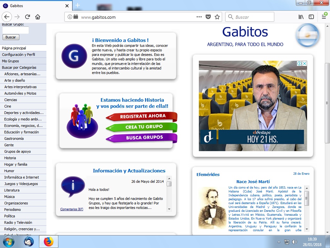Select Buscar por Categorías
This screenshot has width=330, height=248.
pyautogui.click(x=23, y=67)
